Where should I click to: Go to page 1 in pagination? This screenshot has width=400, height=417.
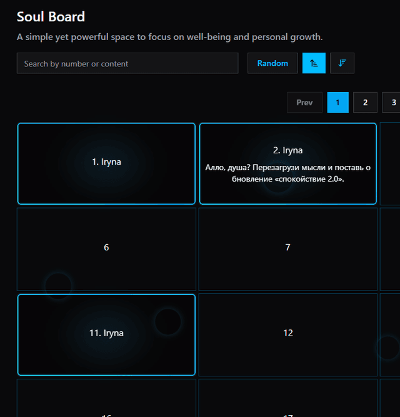coord(337,103)
